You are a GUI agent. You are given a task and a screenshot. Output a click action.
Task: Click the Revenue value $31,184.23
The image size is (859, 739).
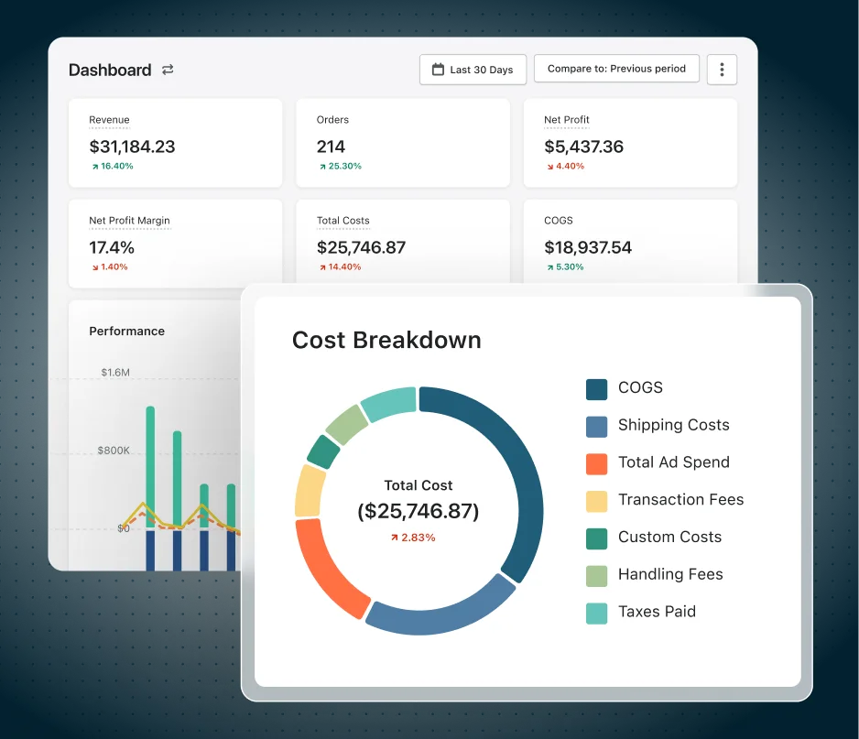pos(132,147)
